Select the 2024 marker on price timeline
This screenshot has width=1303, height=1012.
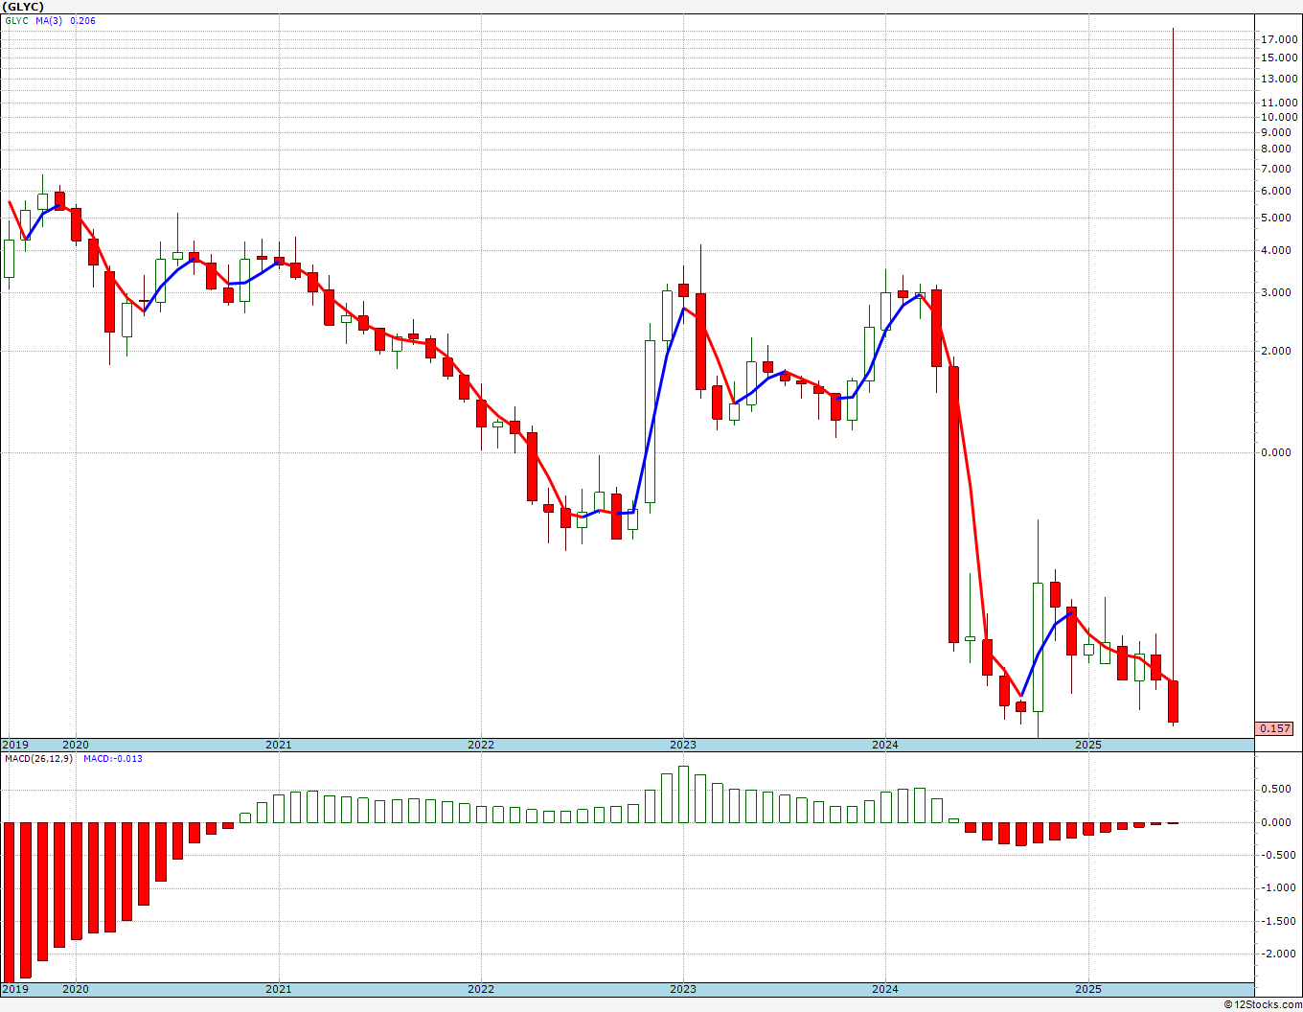pos(885,745)
